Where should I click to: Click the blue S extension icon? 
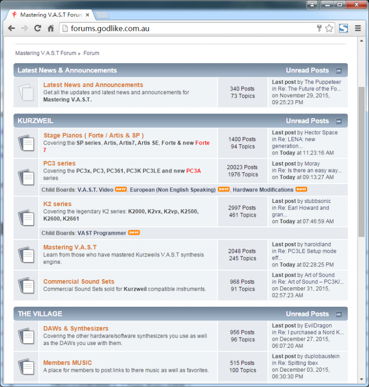pos(343,28)
